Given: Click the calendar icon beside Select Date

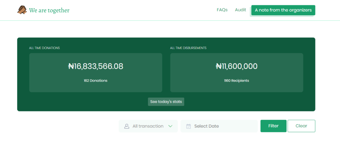Looking at the screenshot, I should click(189, 126).
